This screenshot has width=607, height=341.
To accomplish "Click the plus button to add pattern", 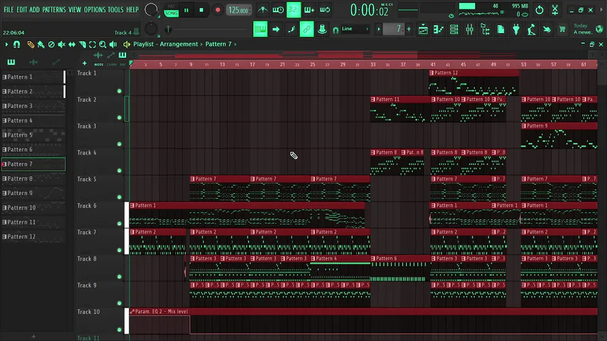I will [x=409, y=29].
